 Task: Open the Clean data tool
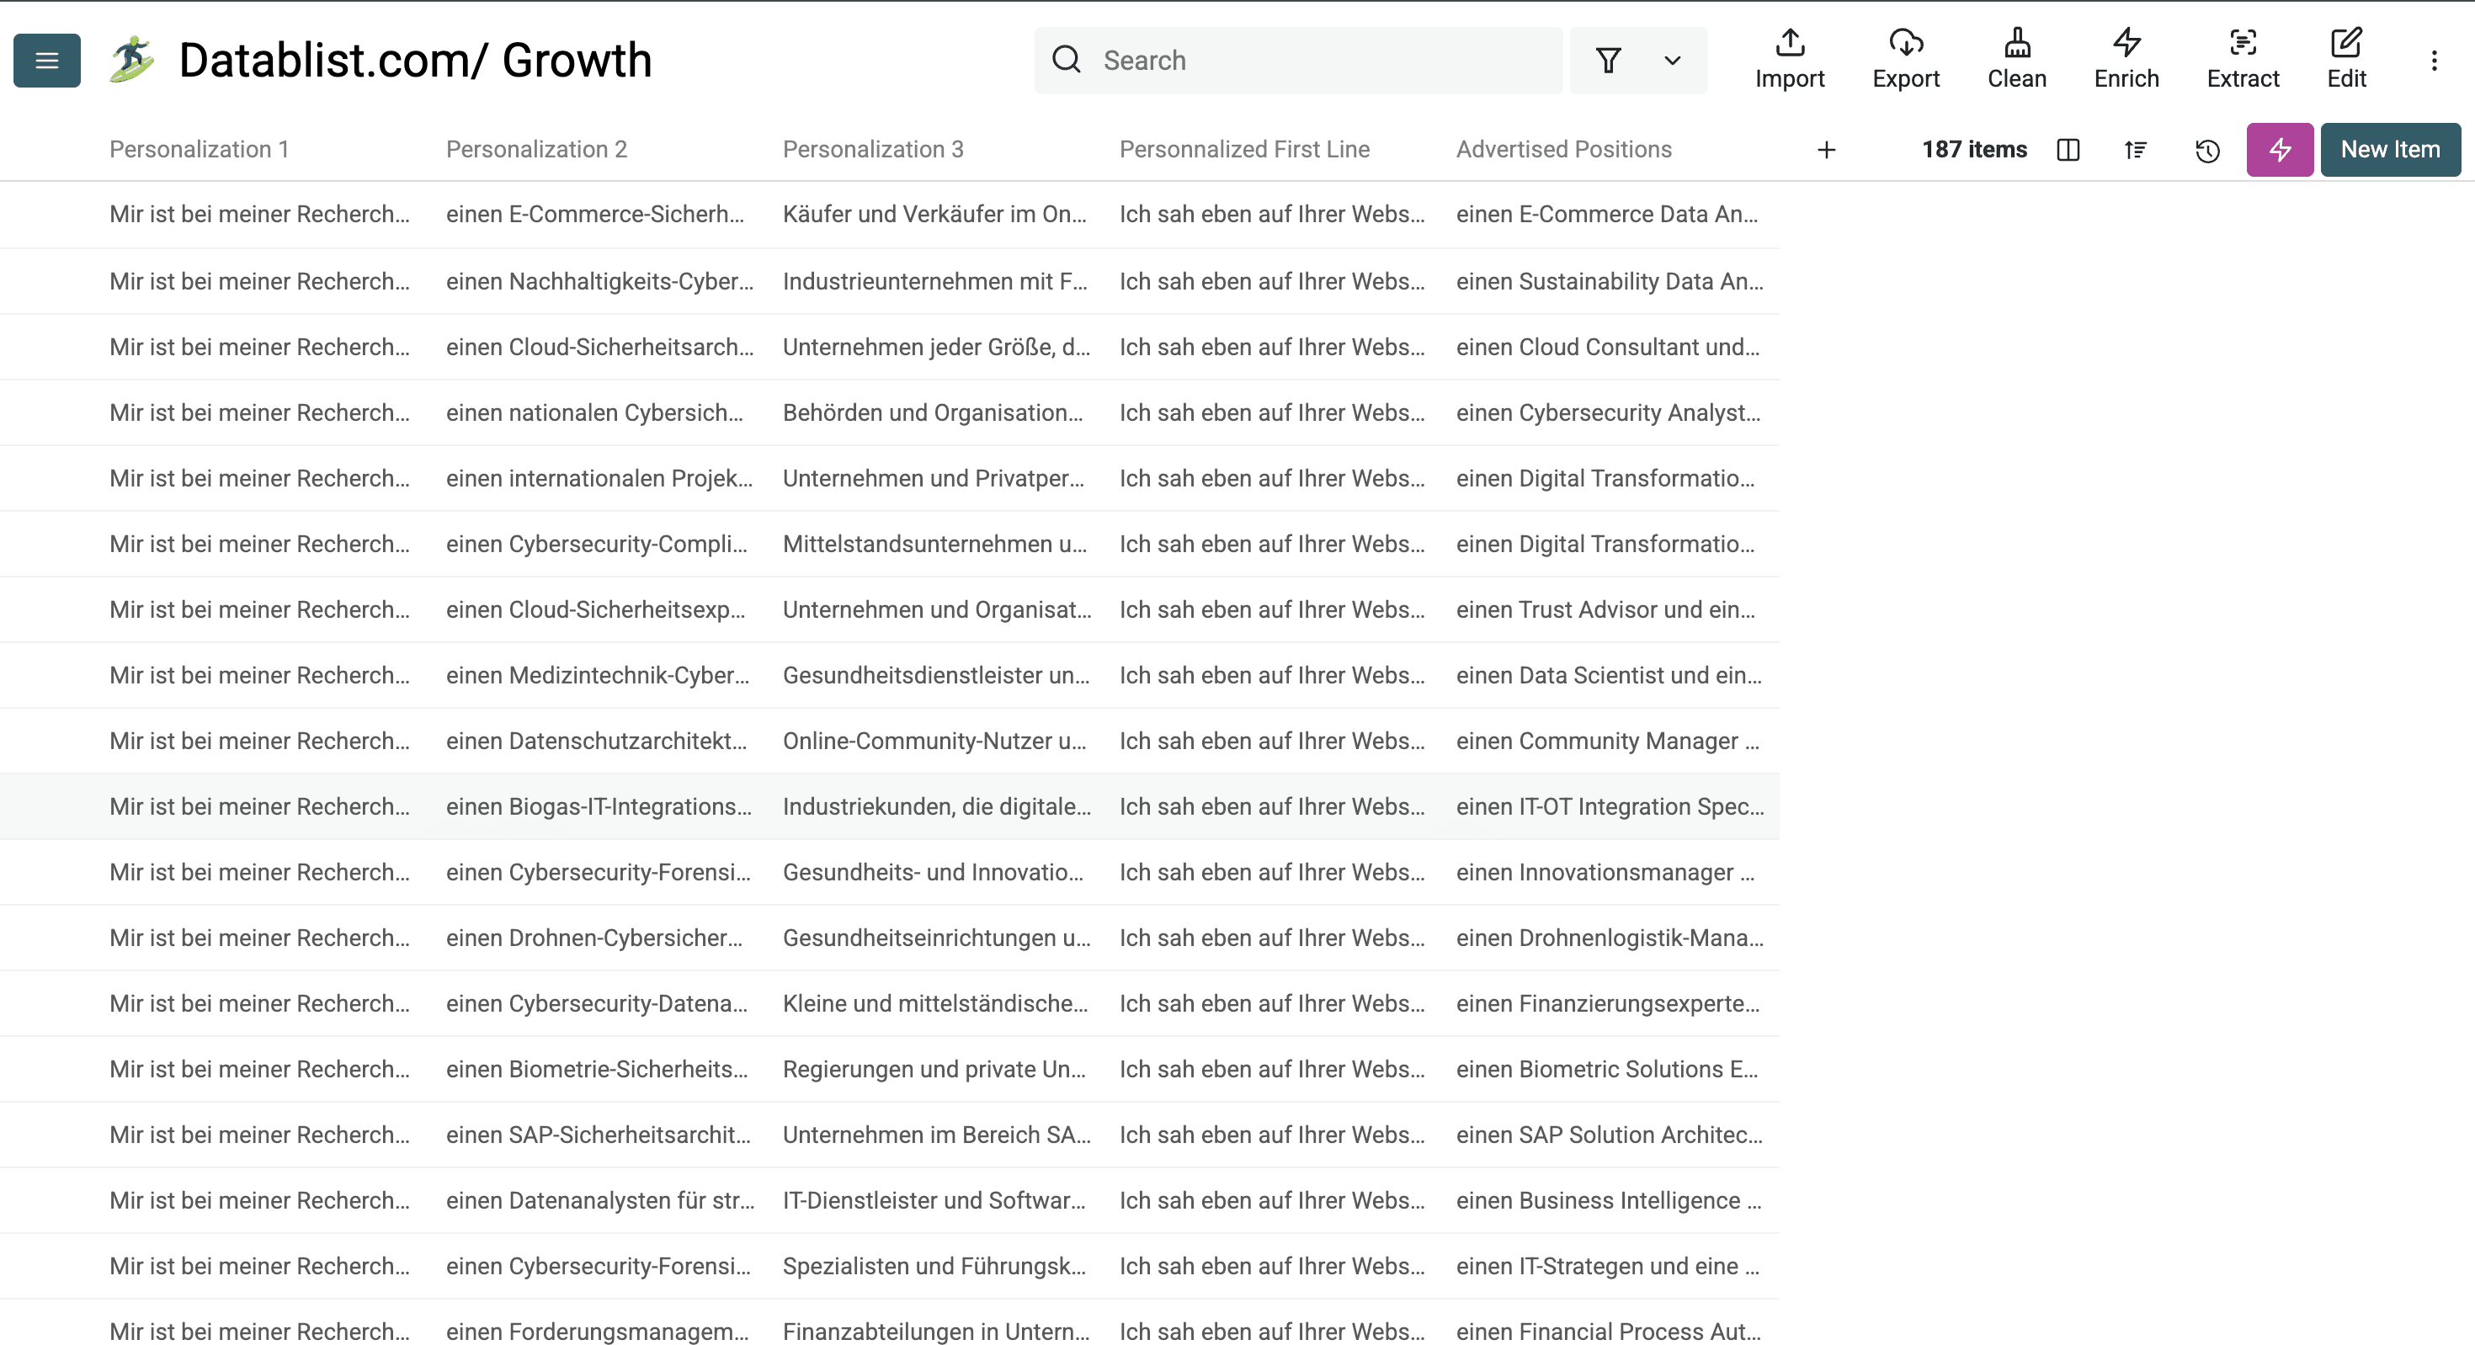2017,60
